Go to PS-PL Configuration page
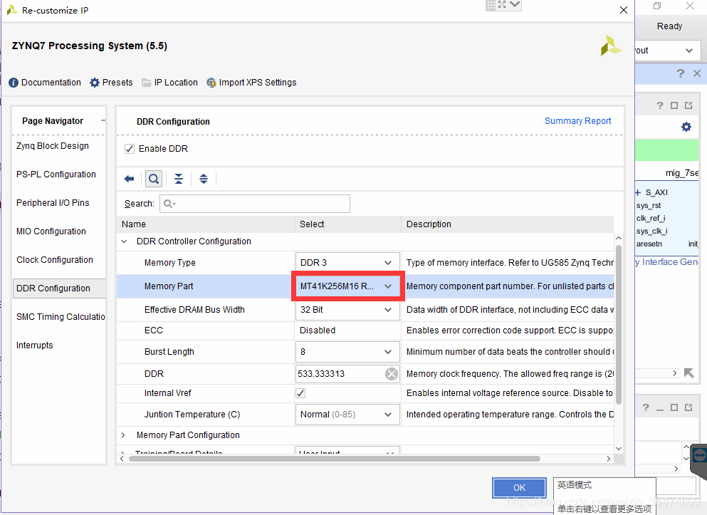The image size is (707, 515). click(x=56, y=175)
